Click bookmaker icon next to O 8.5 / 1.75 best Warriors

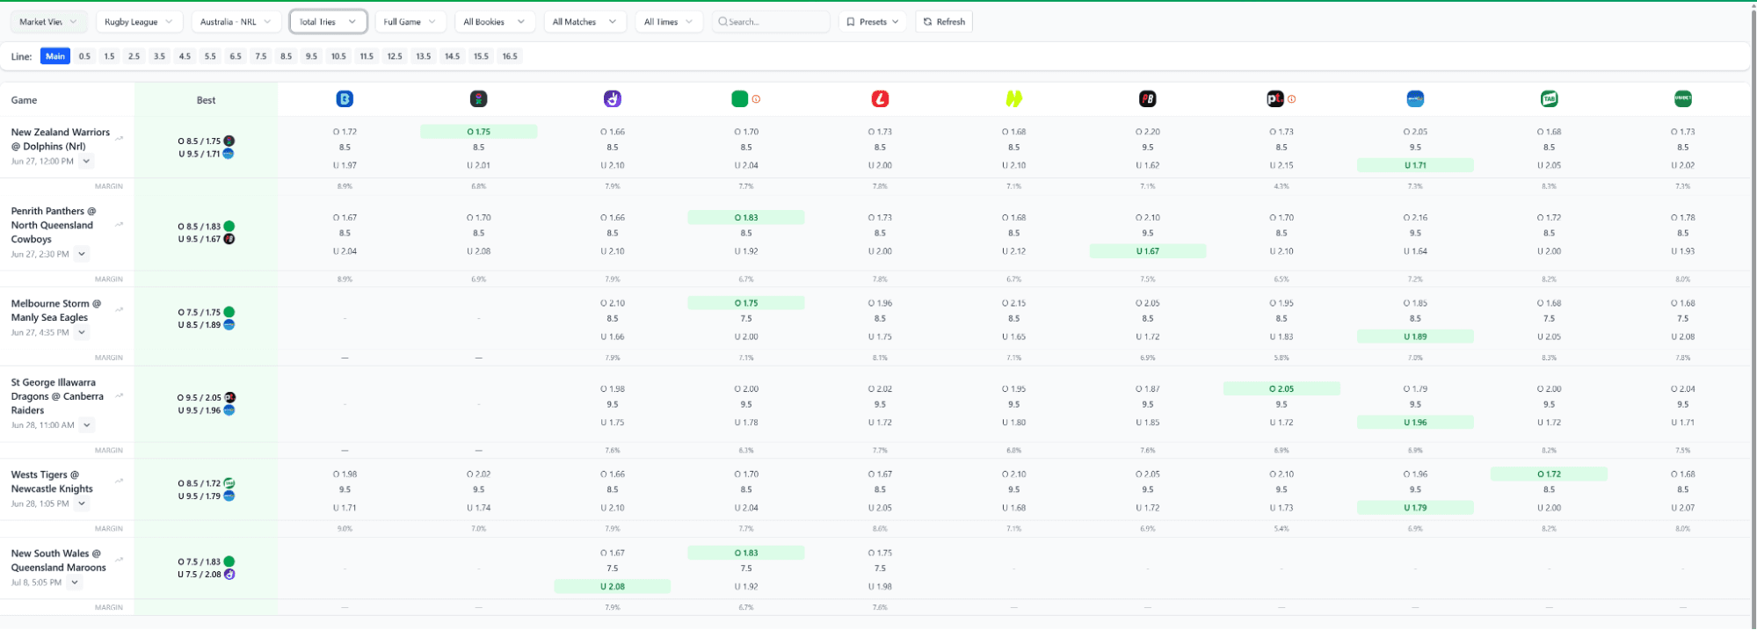pos(229,141)
